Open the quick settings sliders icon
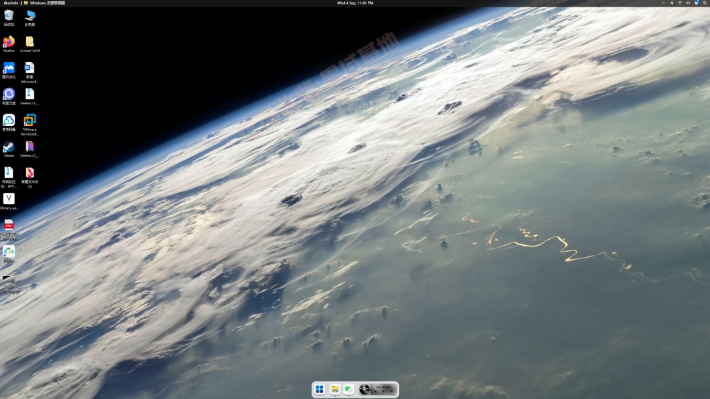The image size is (710, 399). pyautogui.click(x=705, y=3)
